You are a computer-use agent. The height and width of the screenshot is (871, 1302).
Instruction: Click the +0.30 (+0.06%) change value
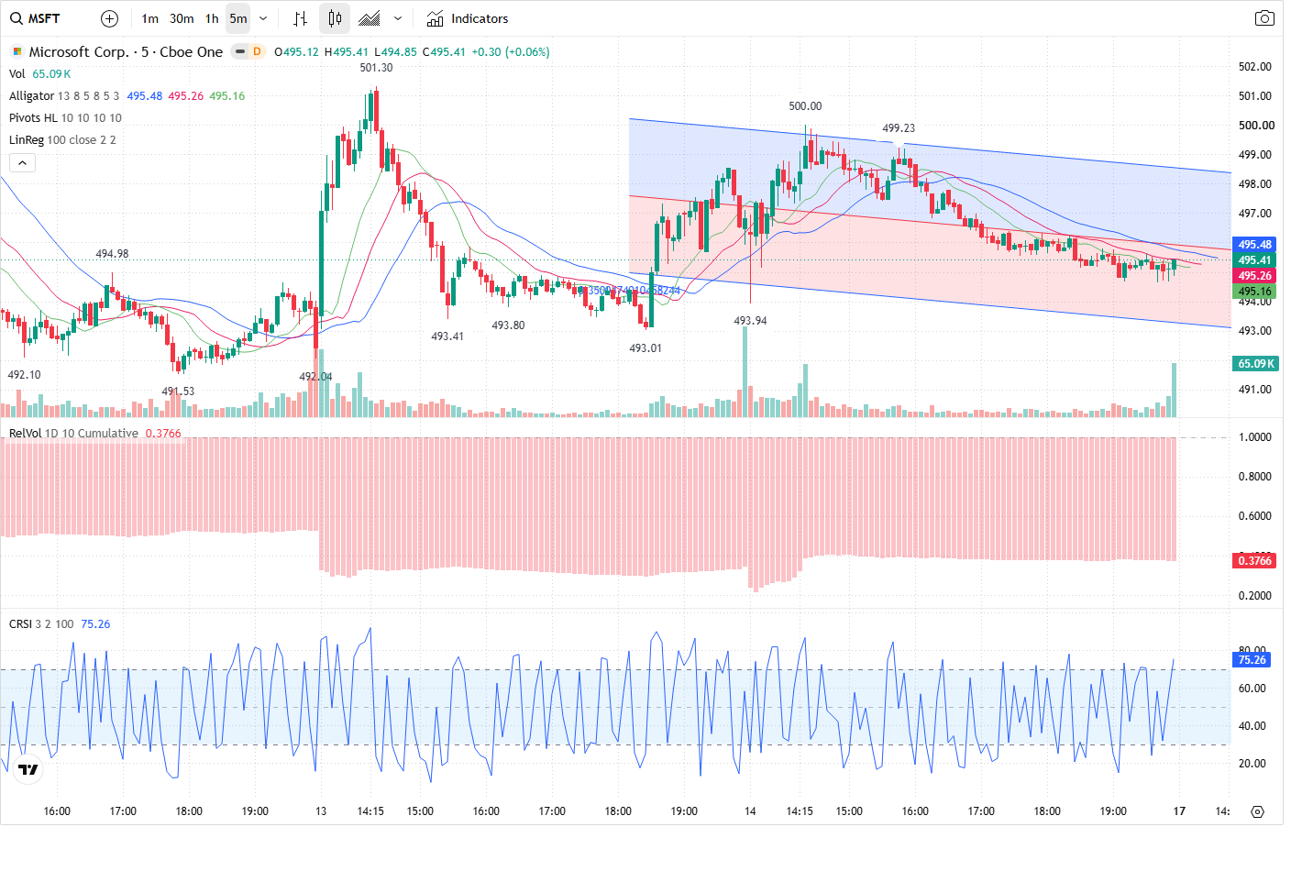[511, 52]
